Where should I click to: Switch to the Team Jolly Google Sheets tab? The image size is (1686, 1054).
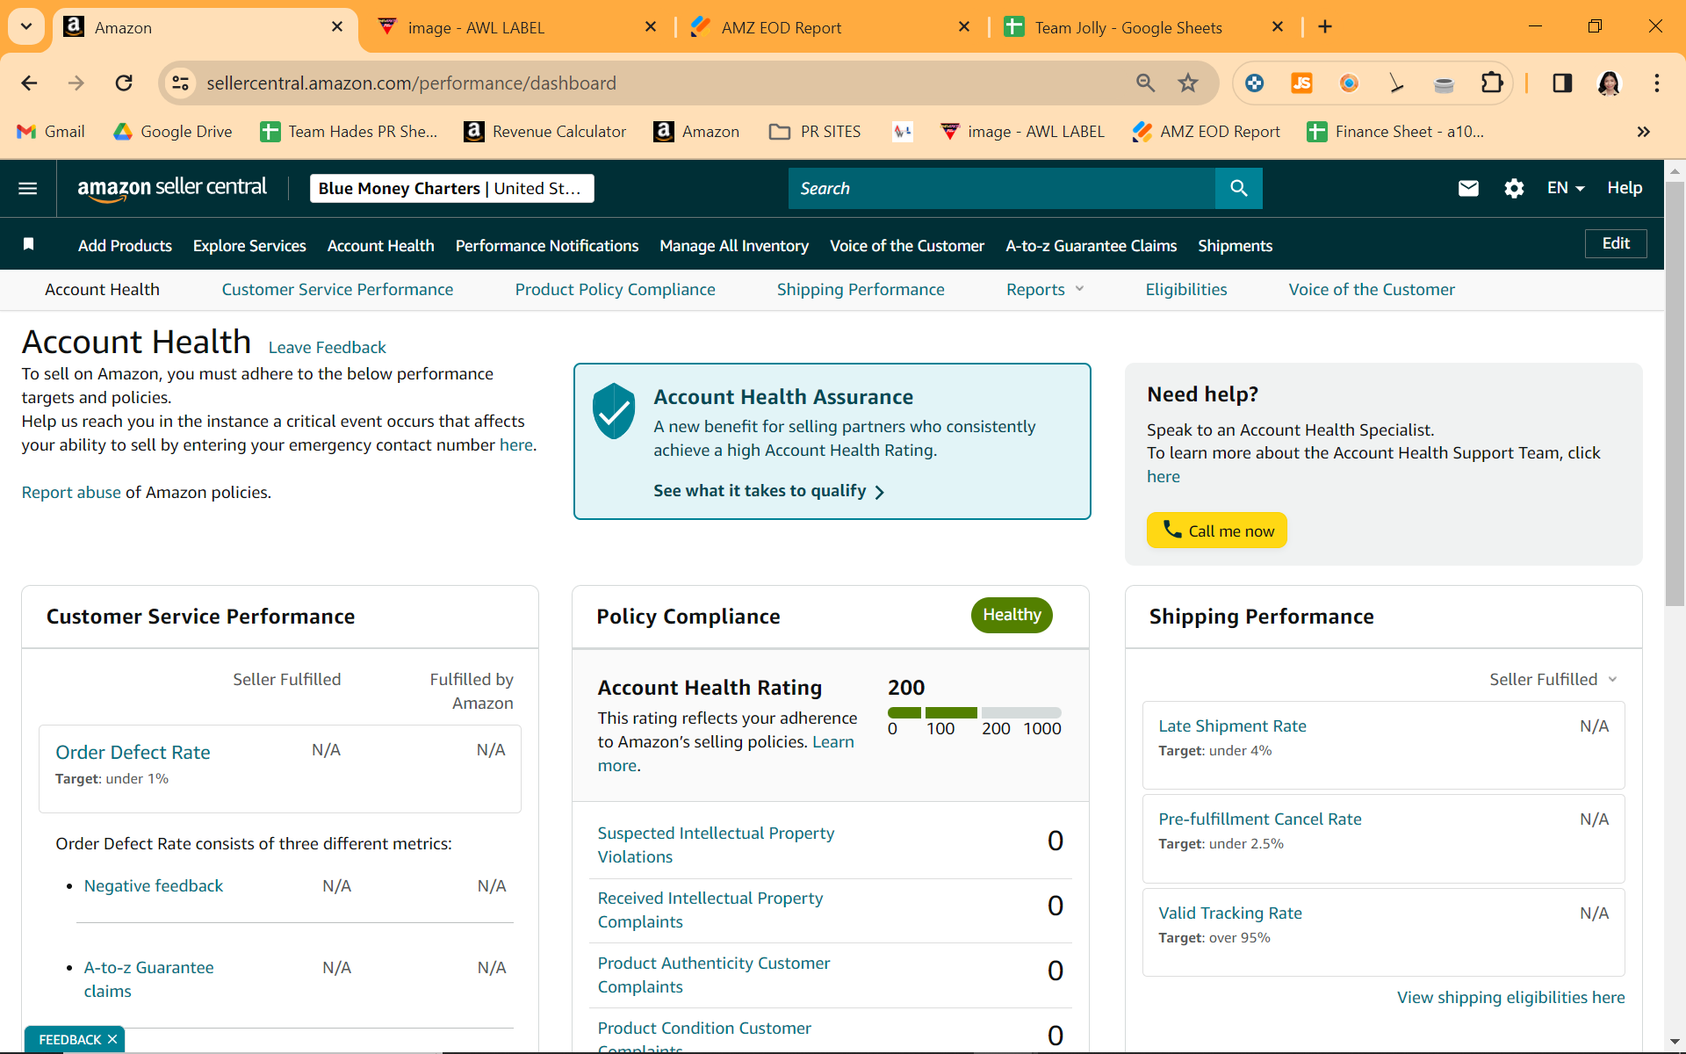[x=1143, y=27]
